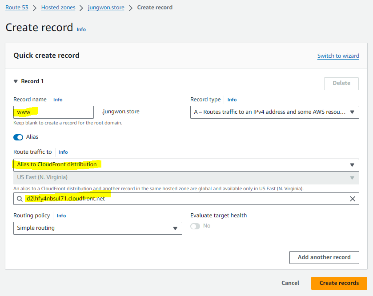Screen dimensions: 373x296
Task: Click Add another record button
Action: pyautogui.click(x=324, y=257)
